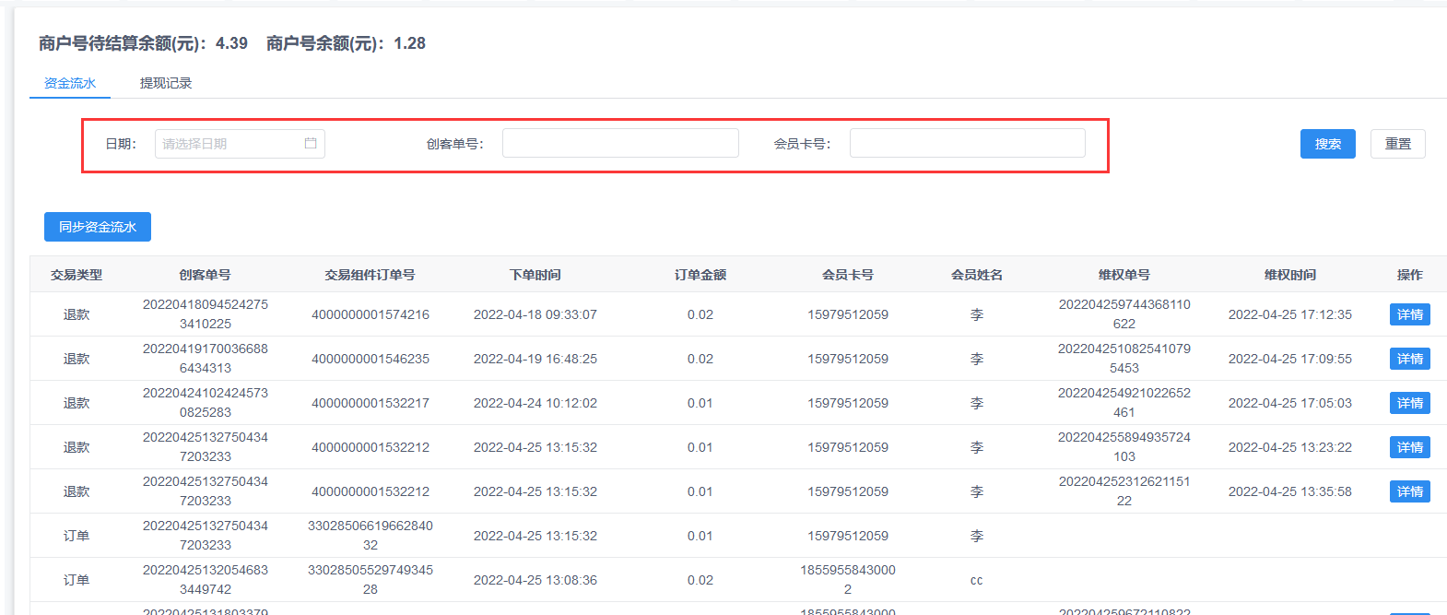Image resolution: width=1447 pixels, height=615 pixels.
Task: Click member card number 18559558430002
Action: pos(848,580)
